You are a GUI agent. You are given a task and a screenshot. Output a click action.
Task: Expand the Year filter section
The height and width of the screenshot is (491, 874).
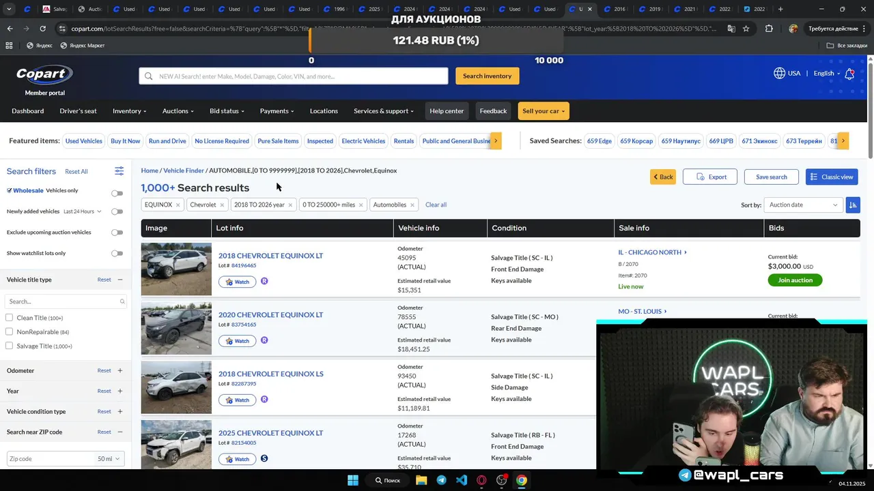[120, 391]
